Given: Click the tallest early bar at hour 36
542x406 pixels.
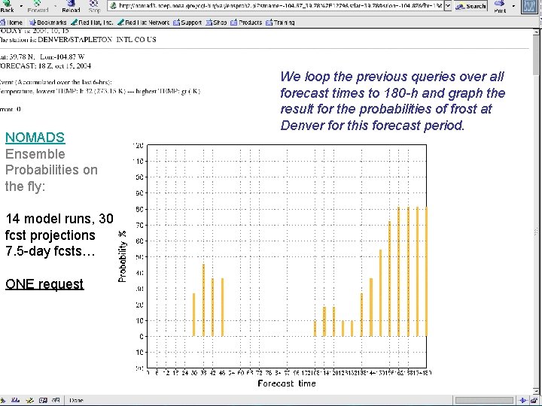Looking at the screenshot, I should click(203, 300).
